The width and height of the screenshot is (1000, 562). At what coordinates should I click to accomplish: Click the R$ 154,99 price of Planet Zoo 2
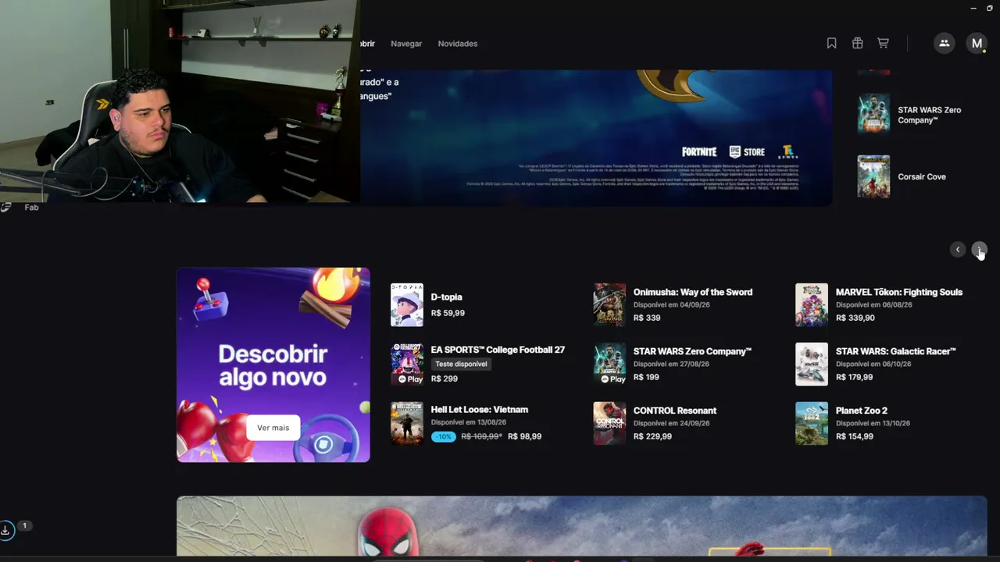(855, 436)
